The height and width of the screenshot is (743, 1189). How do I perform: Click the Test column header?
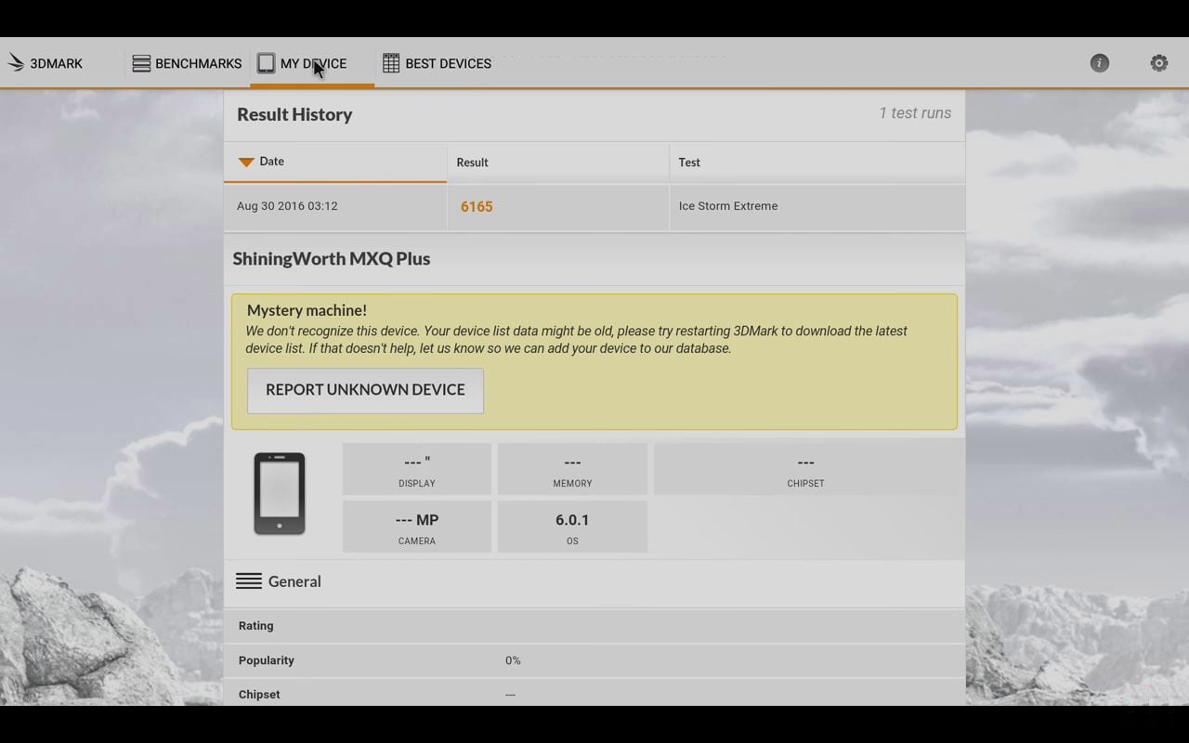[817, 163]
